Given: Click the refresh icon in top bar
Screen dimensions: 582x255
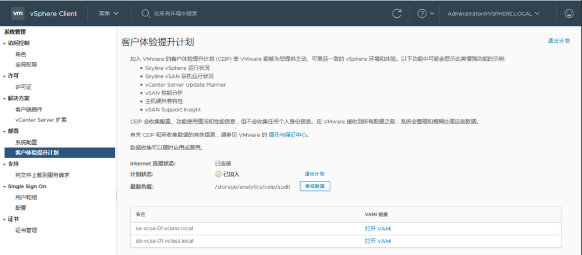Looking at the screenshot, I should [397, 13].
